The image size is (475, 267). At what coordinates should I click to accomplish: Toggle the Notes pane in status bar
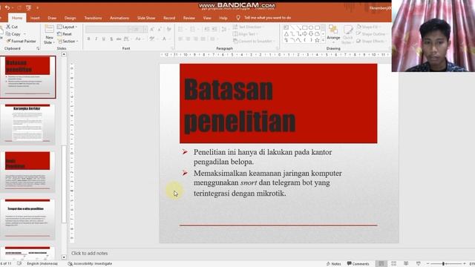pyautogui.click(x=333, y=264)
